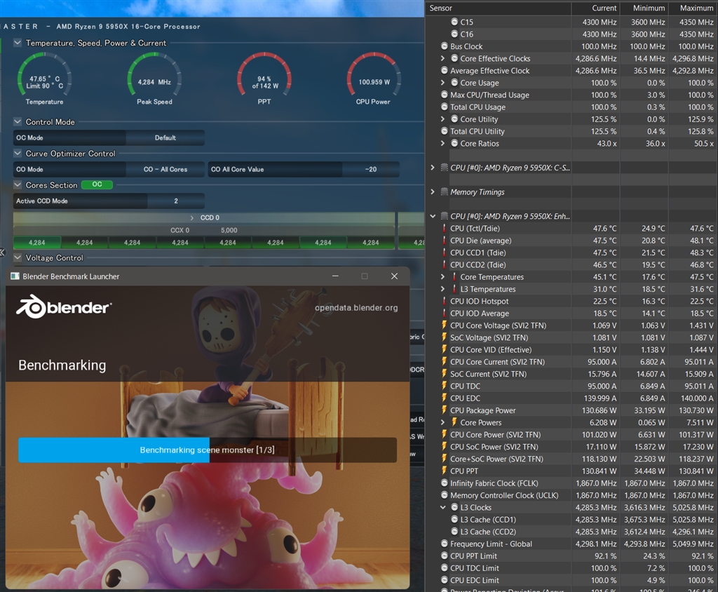
Task: Expand Core Effective Clocks sensor group
Action: coord(442,58)
